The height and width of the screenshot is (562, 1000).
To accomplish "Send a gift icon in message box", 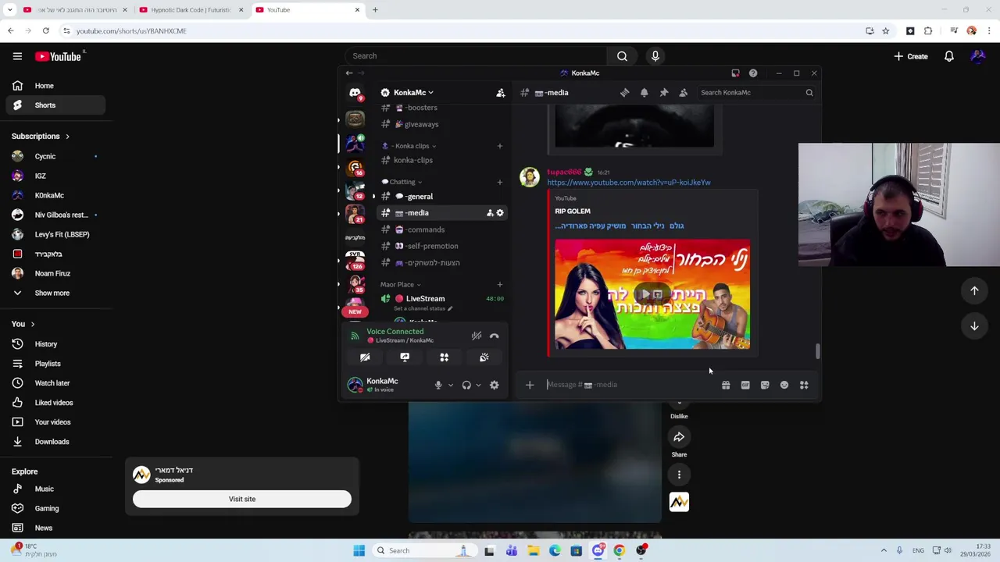I will point(726,385).
